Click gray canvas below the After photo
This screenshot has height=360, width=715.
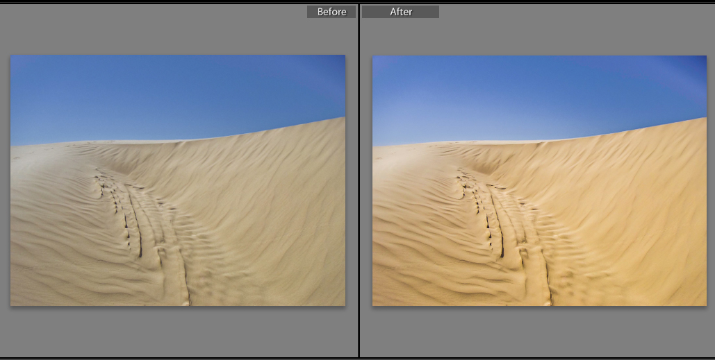(x=539, y=333)
